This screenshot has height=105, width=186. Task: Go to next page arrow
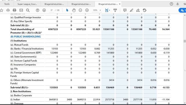click(44, 10)
